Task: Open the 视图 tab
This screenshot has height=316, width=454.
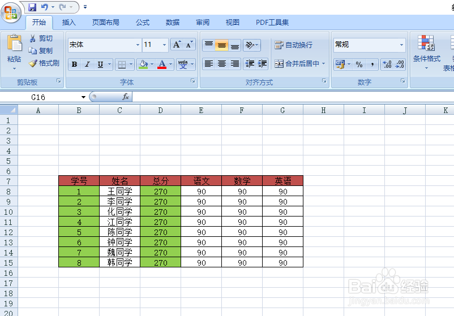Action: coord(233,23)
